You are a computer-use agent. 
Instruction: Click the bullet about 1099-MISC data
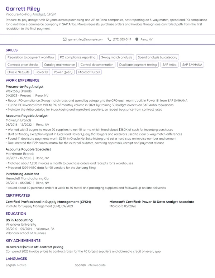click(x=51, y=168)
